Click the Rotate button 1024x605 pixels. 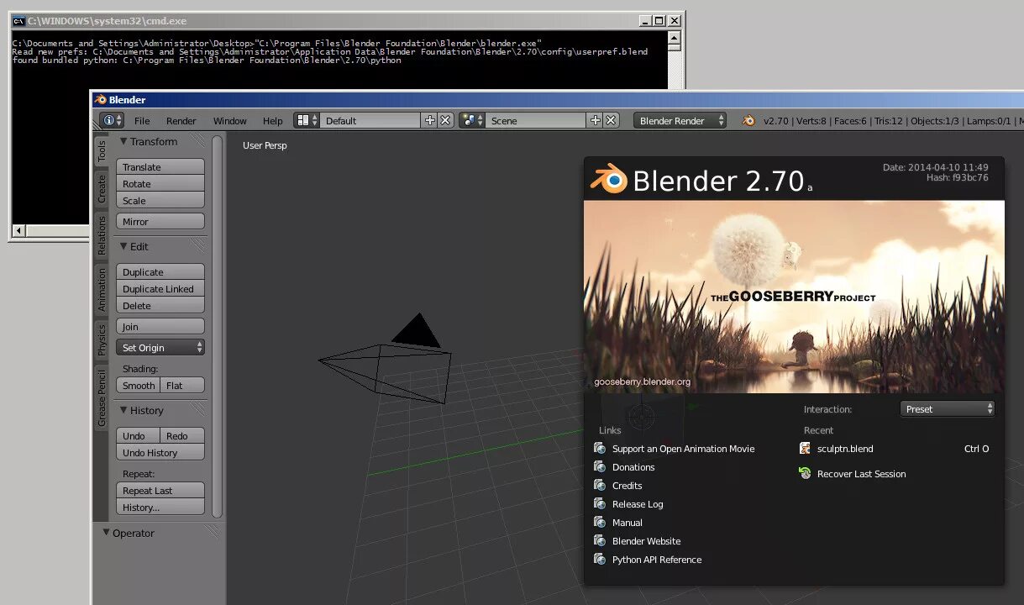coord(160,183)
